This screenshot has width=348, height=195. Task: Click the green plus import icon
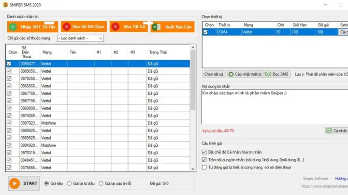(13, 27)
